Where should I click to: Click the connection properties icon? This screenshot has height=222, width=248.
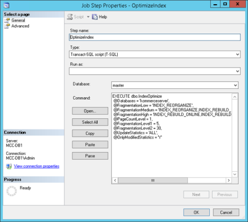[9, 166]
